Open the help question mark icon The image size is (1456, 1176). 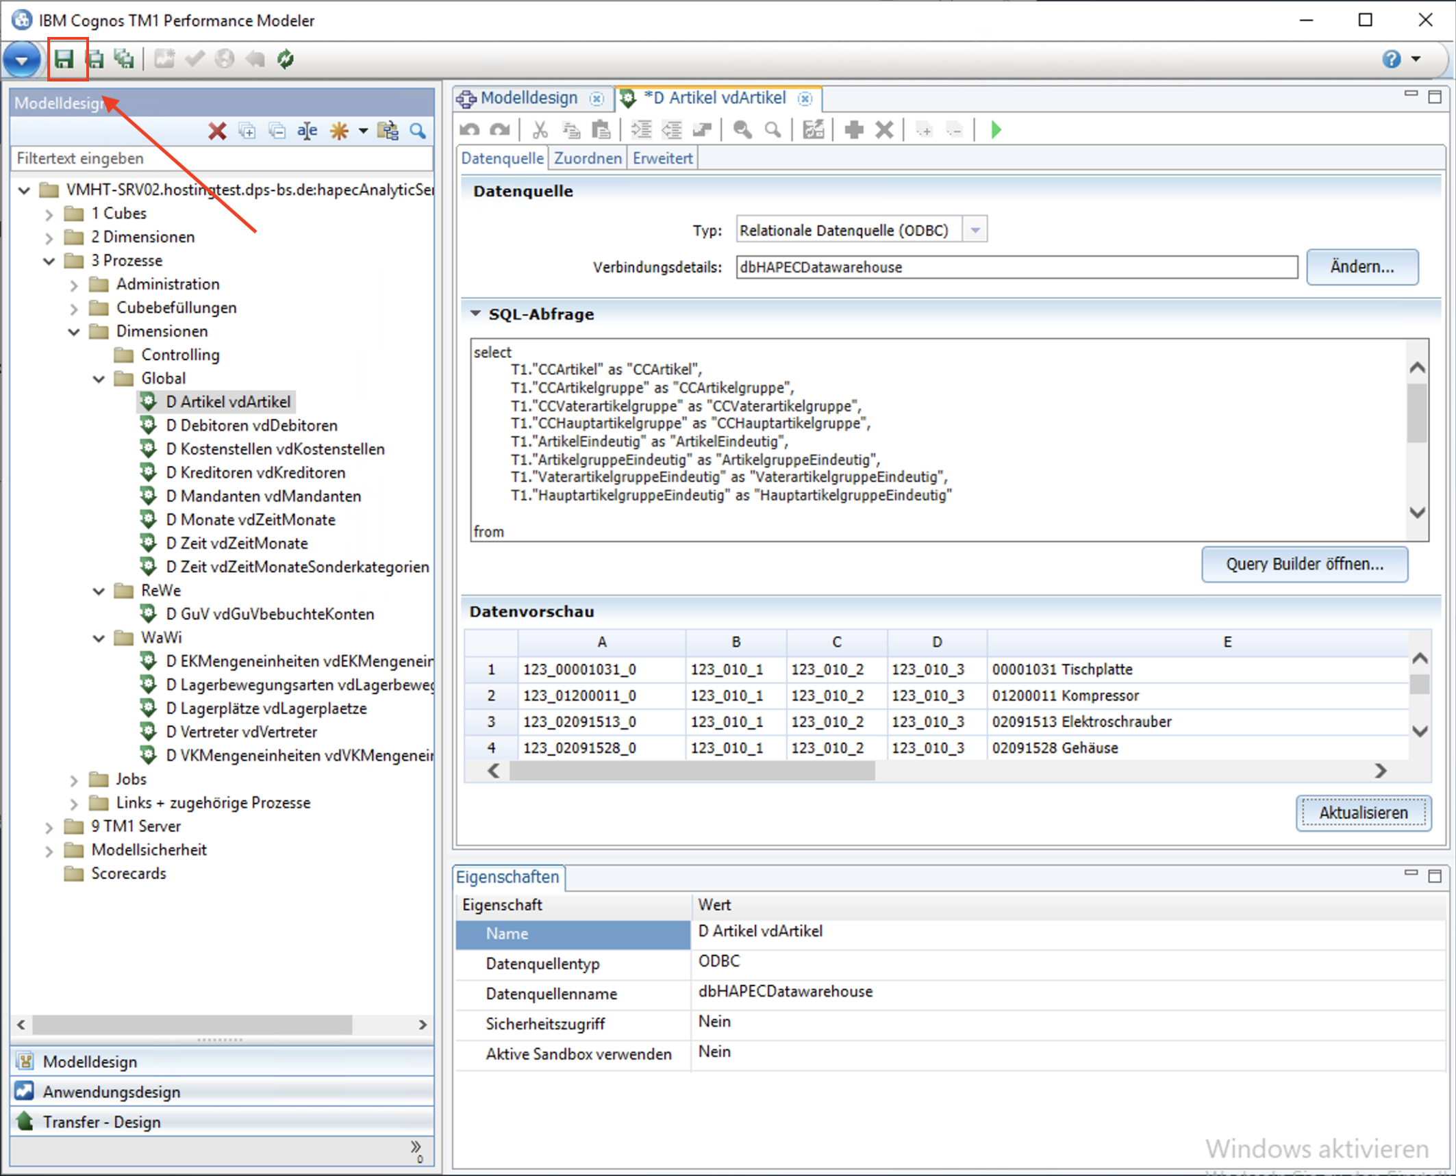[1391, 60]
